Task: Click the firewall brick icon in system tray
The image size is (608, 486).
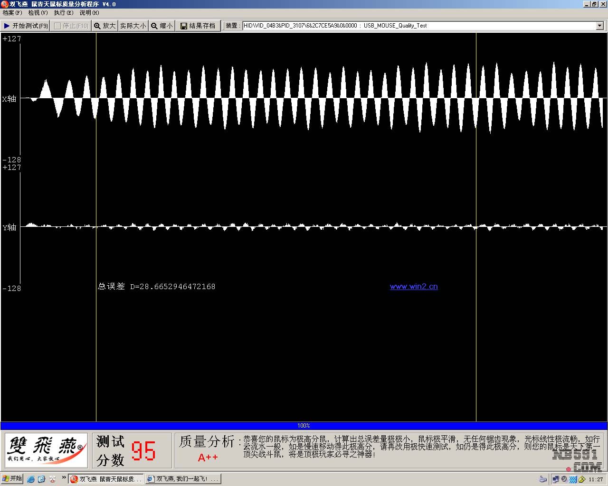Action: click(573, 479)
